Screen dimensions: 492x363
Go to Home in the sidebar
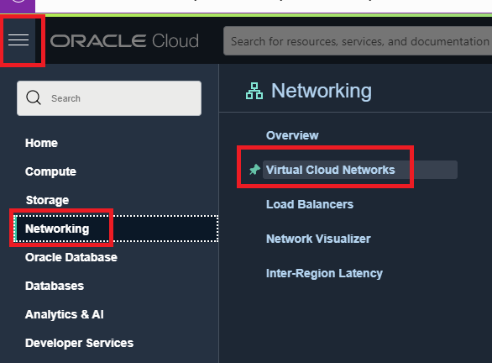[x=41, y=143]
